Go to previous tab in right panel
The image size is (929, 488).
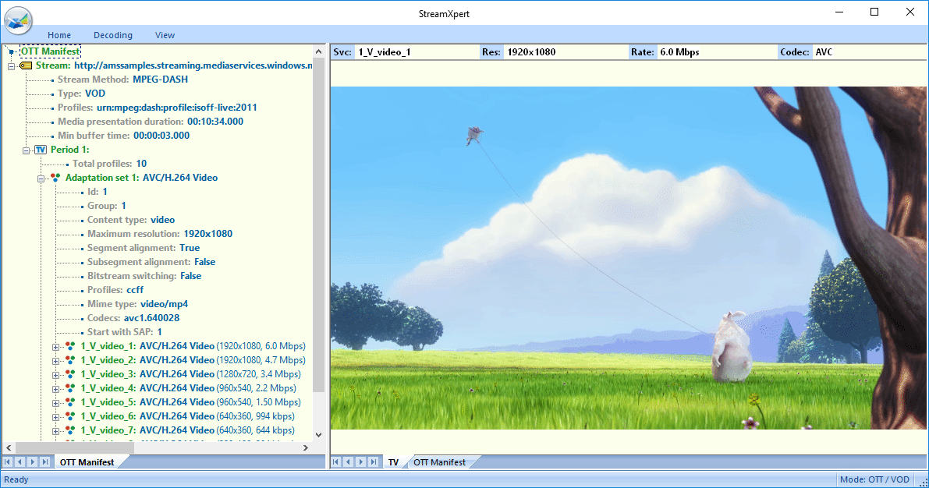(349, 462)
